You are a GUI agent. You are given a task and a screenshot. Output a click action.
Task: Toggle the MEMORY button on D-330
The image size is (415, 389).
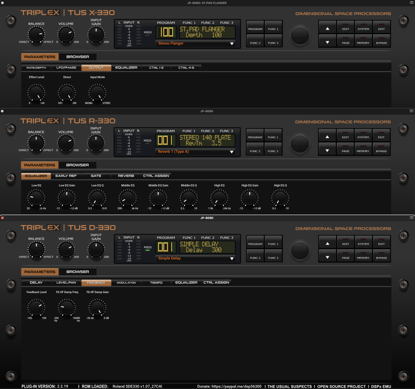click(363, 256)
